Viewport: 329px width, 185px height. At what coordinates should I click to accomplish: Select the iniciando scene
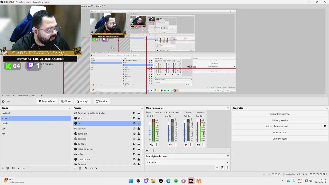pos(36,113)
